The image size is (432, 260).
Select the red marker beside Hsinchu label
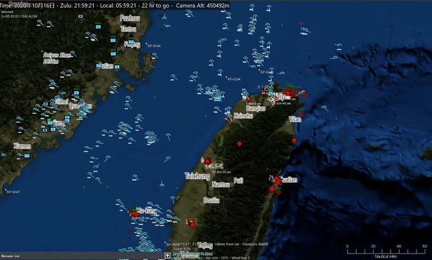[228, 118]
